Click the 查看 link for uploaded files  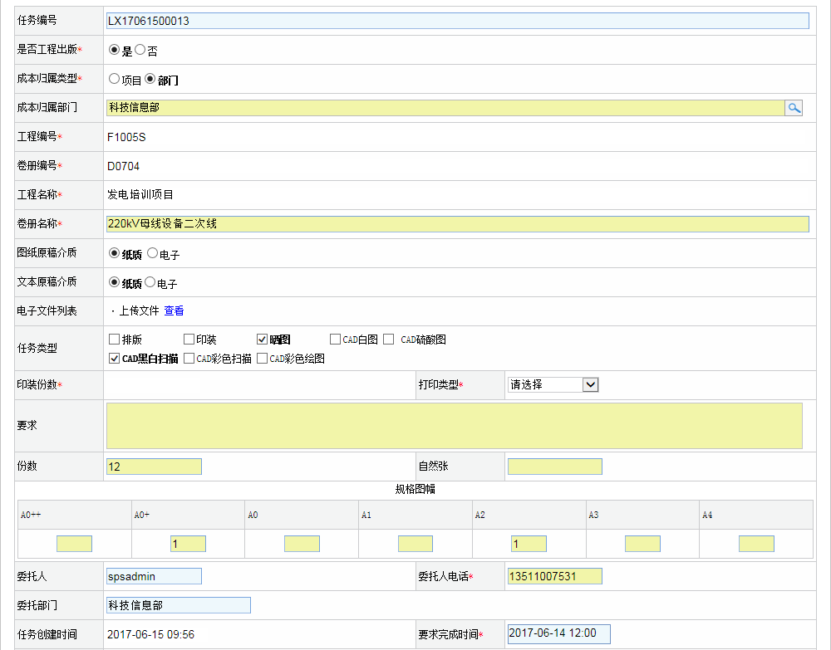(x=174, y=311)
